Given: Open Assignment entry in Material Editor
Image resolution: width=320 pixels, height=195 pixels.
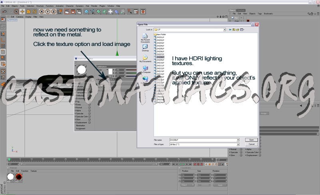Looking at the screenshot, I should pyautogui.click(x=80, y=129).
